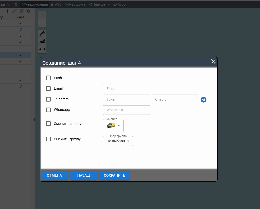Click the route planning tool icon
Screen dimensions: 260x209
pyautogui.click(x=42, y=42)
